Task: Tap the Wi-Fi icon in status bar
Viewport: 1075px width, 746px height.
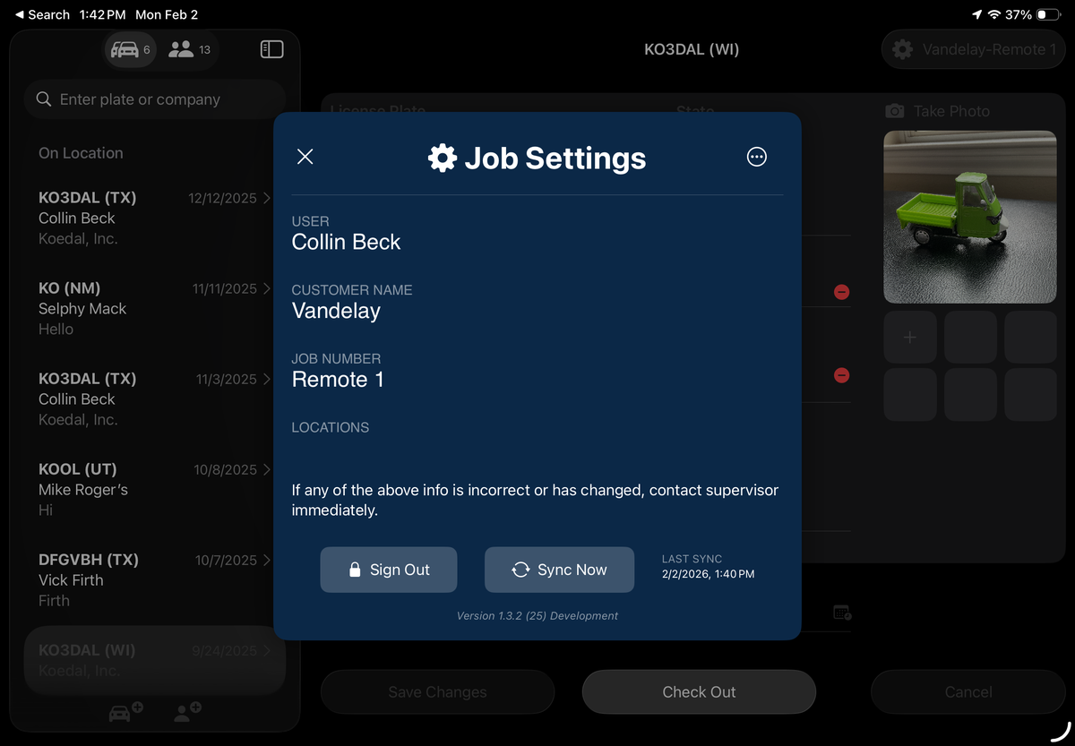Action: click(x=993, y=15)
